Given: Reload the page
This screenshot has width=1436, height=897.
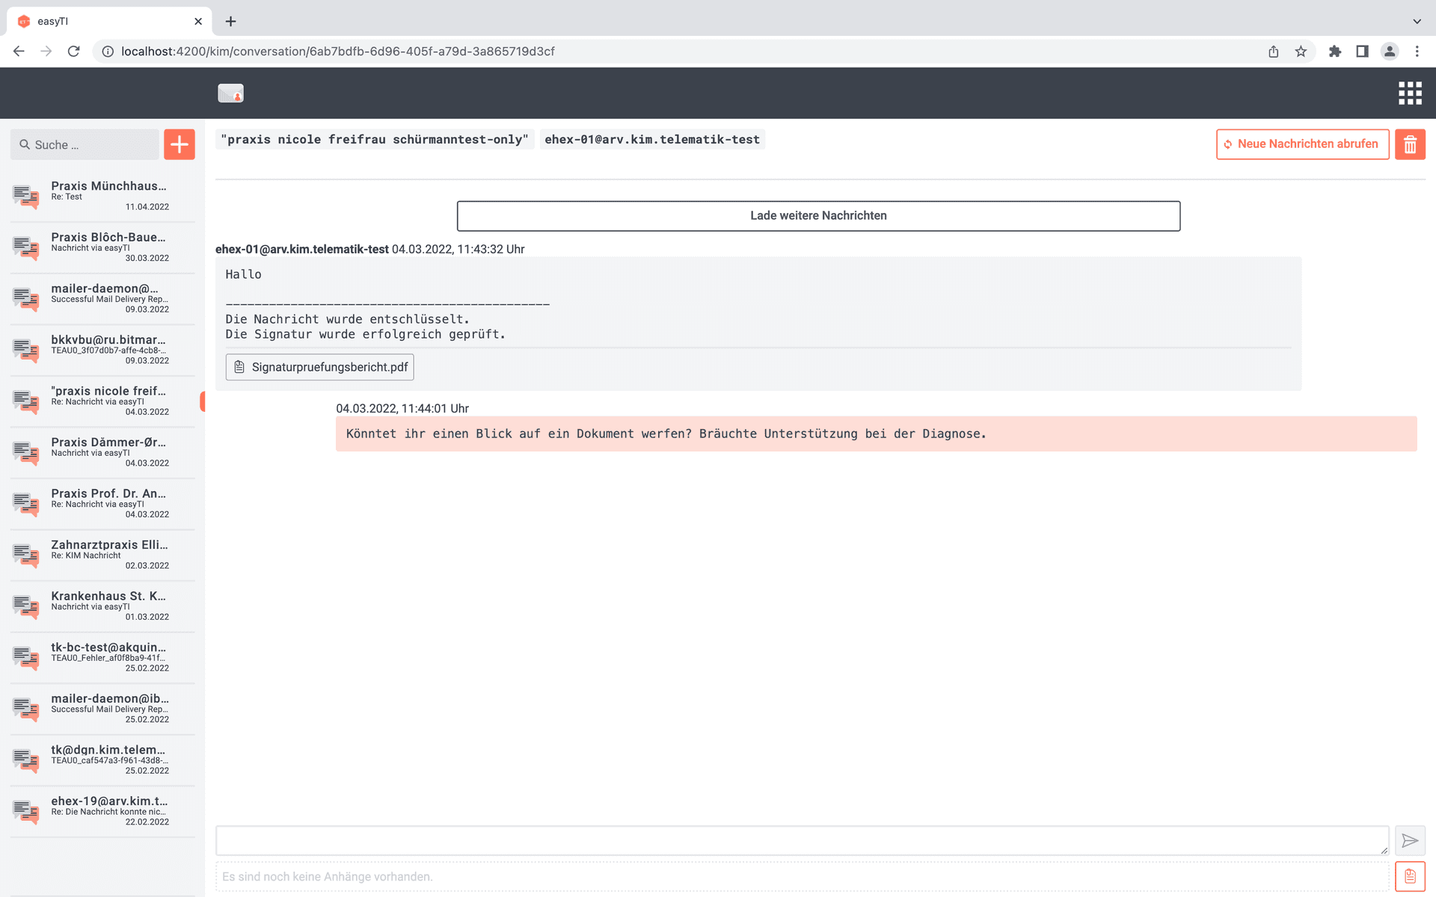Looking at the screenshot, I should point(73,52).
